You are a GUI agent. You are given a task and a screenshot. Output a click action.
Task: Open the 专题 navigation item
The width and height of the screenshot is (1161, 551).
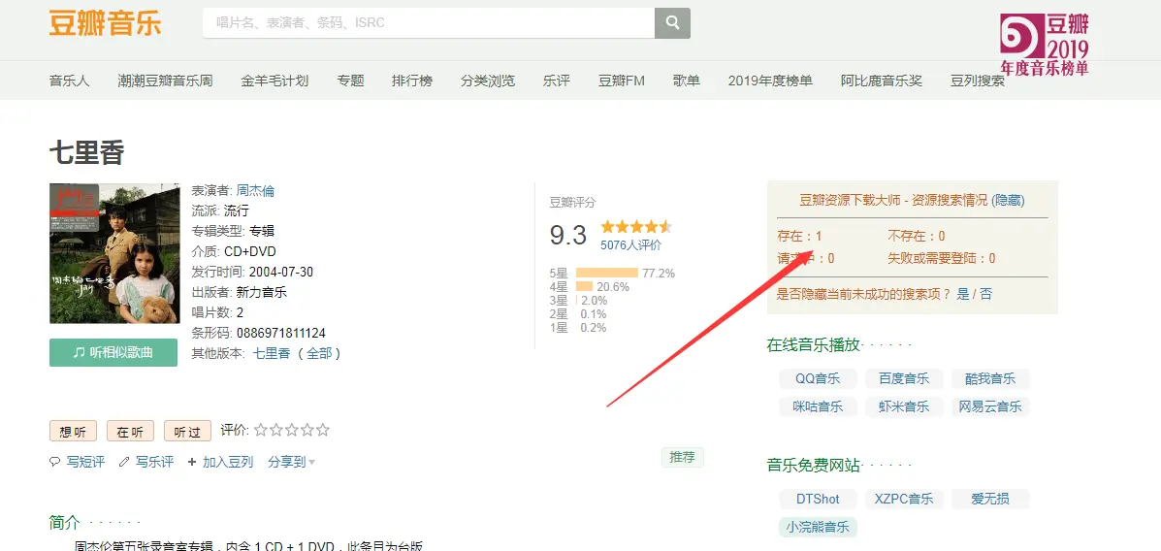[x=351, y=81]
